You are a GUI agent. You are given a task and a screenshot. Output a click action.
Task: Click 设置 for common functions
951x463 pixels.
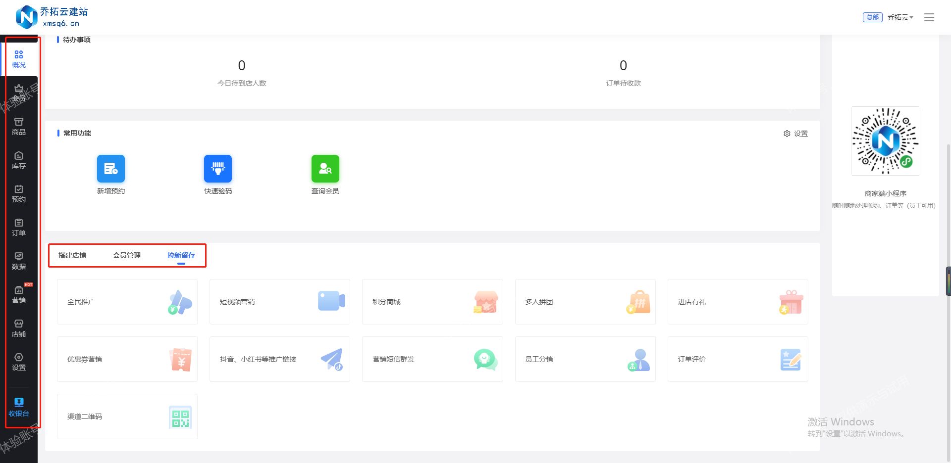(796, 134)
